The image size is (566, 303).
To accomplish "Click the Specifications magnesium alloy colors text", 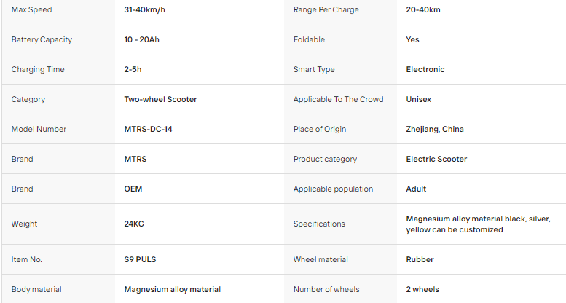I will coord(479,224).
